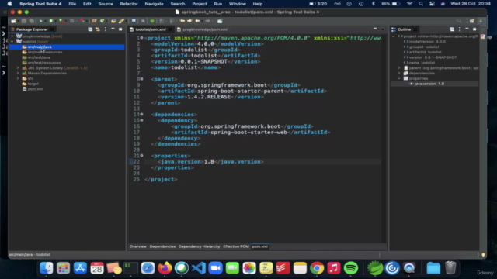Click the New Java Package toolbar icon
The width and height of the screenshot is (497, 279).
[x=94, y=21]
